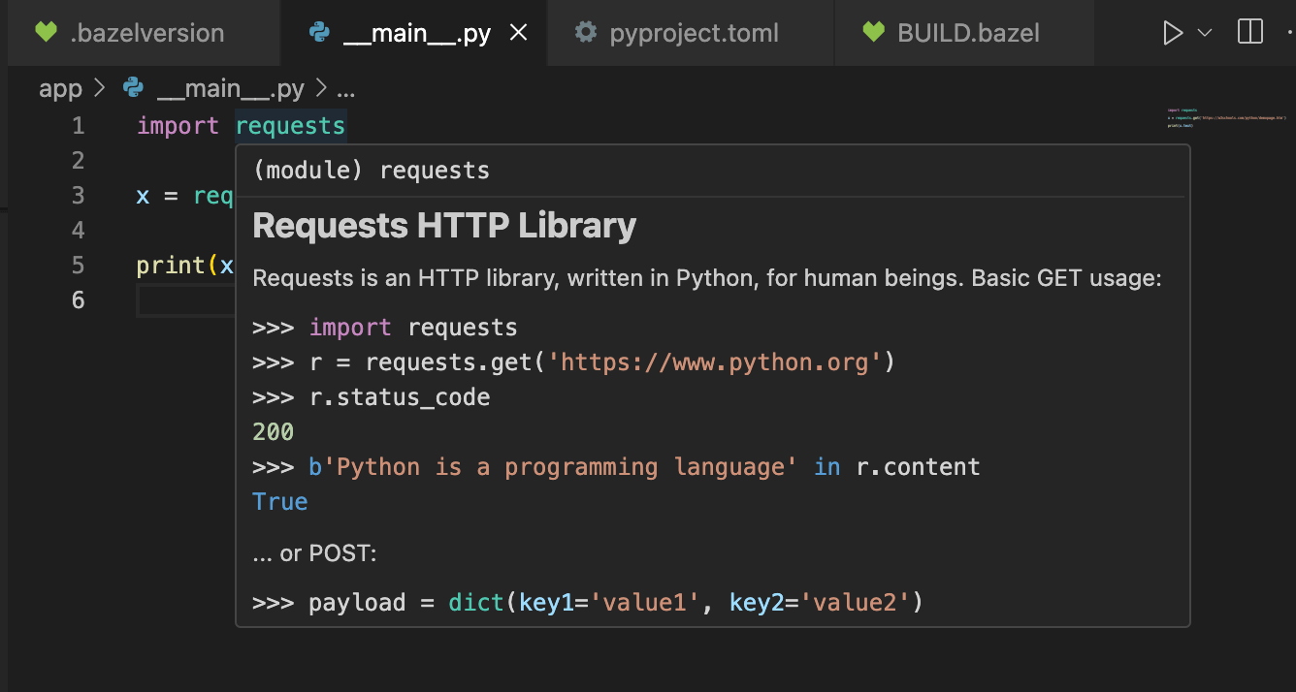Screen dimensions: 1296x692
Task: Click the 'app' breadcrumb folder
Action: (x=60, y=89)
